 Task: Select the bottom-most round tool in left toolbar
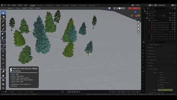click(3, 88)
